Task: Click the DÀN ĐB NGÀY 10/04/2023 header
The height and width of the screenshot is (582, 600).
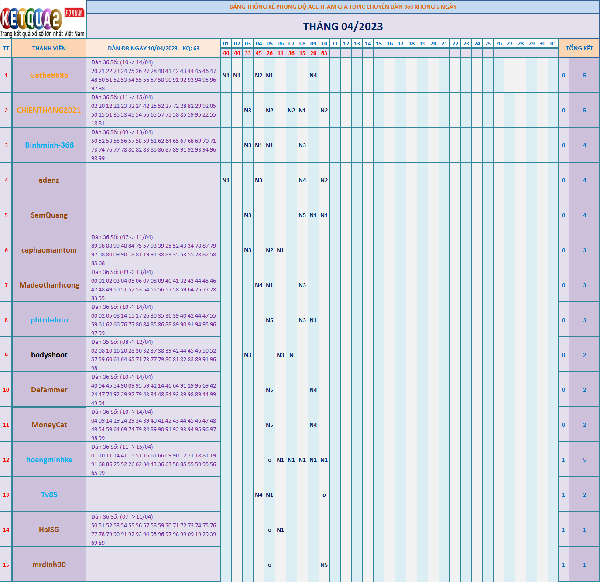Action: [x=153, y=48]
